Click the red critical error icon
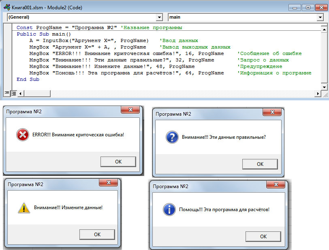The height and width of the screenshot is (250, 329). [x=23, y=135]
